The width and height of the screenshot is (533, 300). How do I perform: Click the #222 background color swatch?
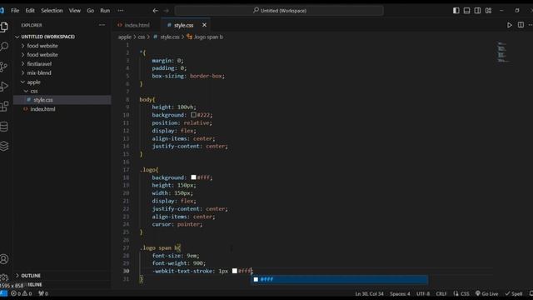tap(193, 115)
